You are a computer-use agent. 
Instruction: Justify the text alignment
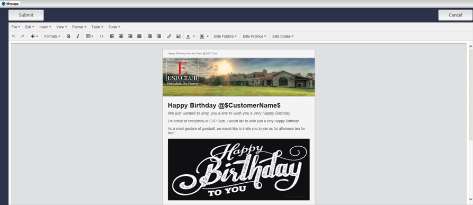point(139,36)
